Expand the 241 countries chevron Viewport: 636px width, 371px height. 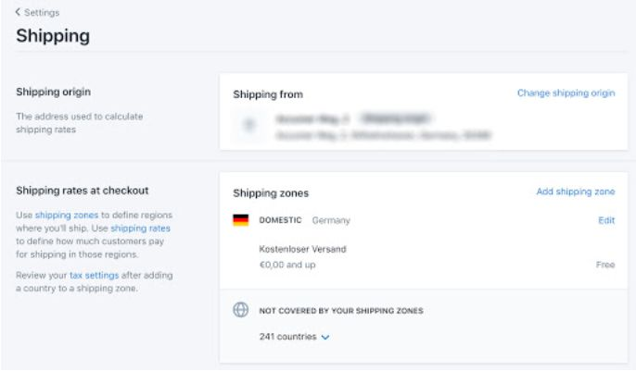(x=325, y=337)
